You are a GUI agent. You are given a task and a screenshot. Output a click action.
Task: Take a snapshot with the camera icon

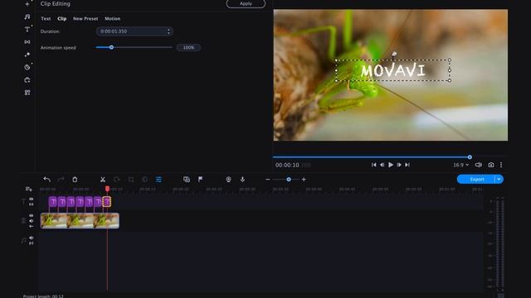tap(491, 165)
